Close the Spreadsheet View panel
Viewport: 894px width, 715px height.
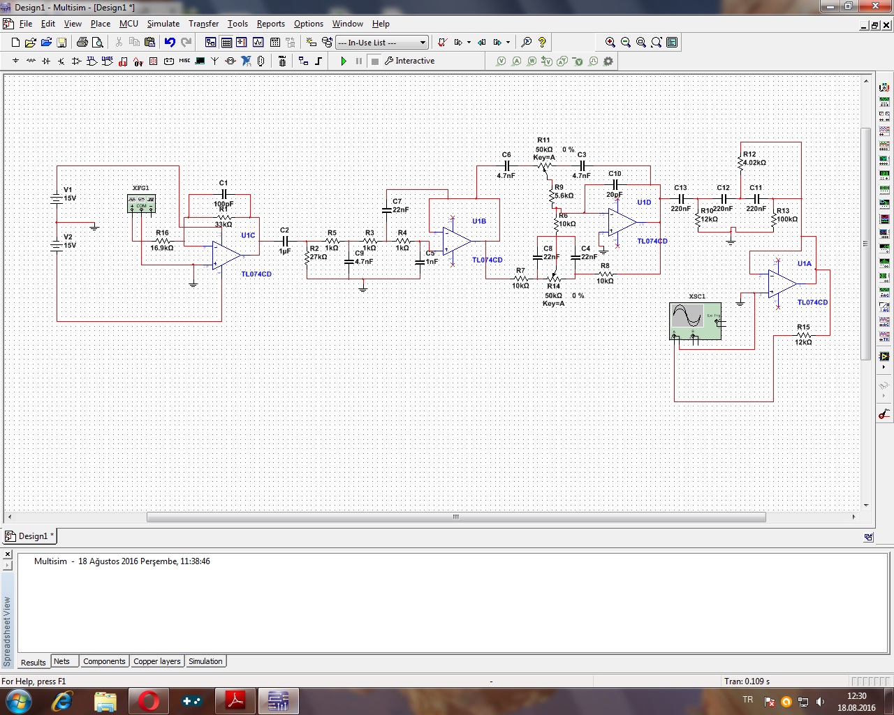pos(8,554)
